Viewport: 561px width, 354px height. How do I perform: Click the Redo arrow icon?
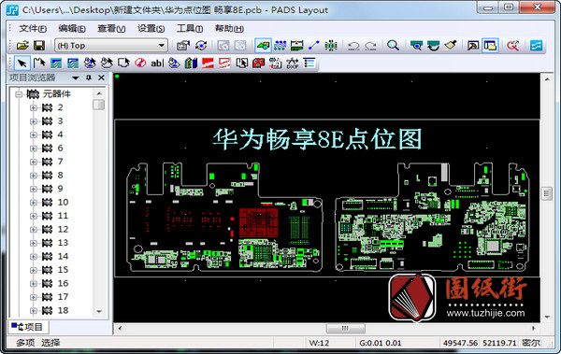pyautogui.click(x=370, y=46)
